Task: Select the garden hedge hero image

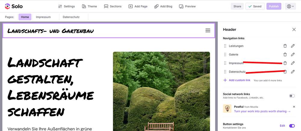Action: point(161,91)
